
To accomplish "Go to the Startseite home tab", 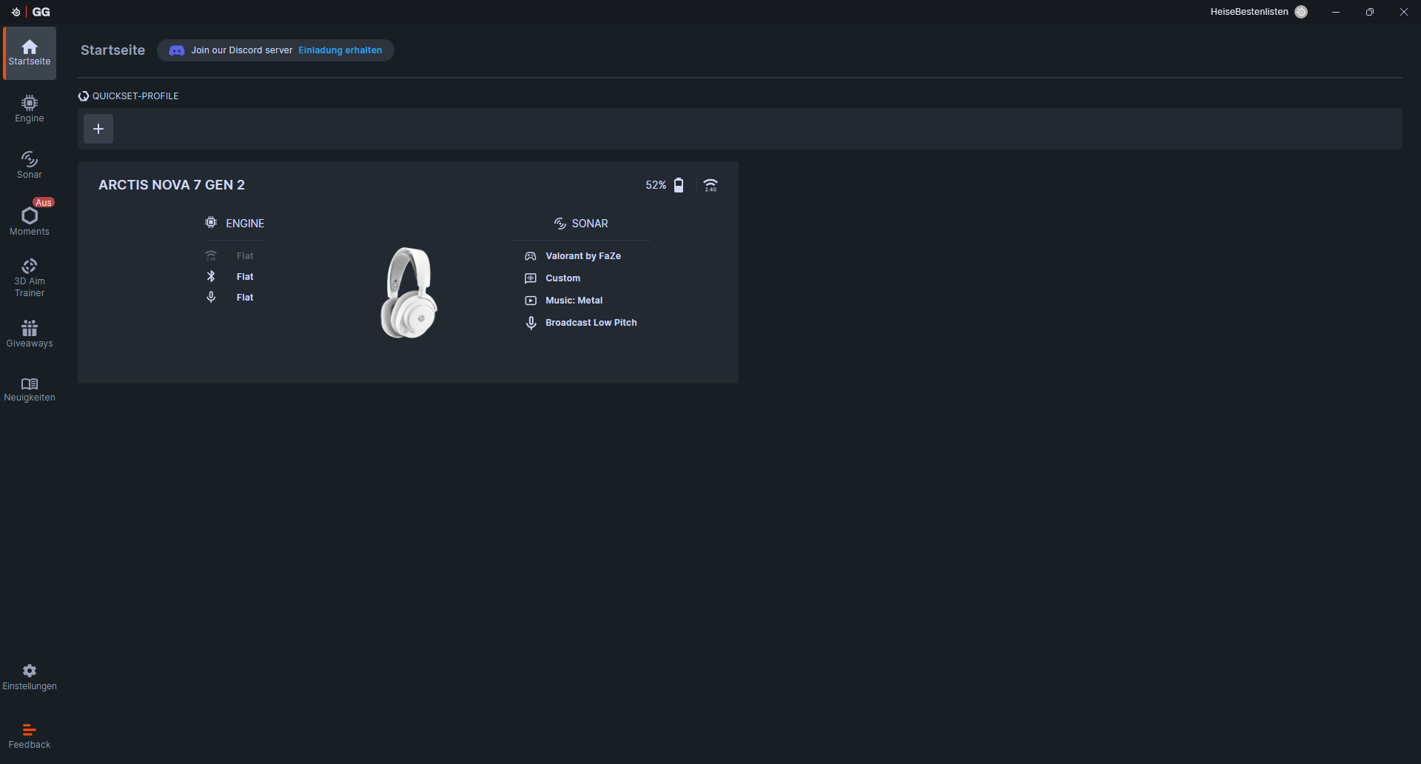I will coord(30,53).
